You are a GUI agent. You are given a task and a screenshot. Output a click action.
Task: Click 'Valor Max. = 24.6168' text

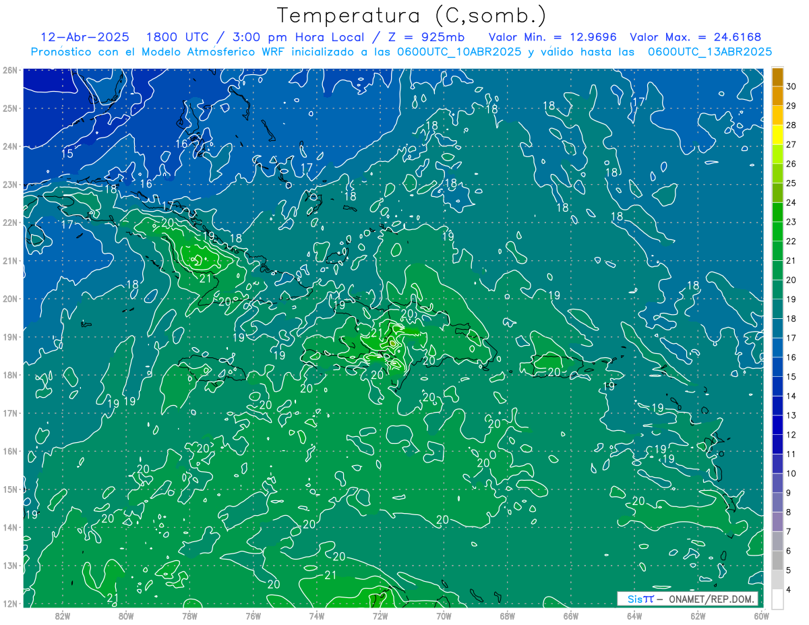pyautogui.click(x=696, y=37)
